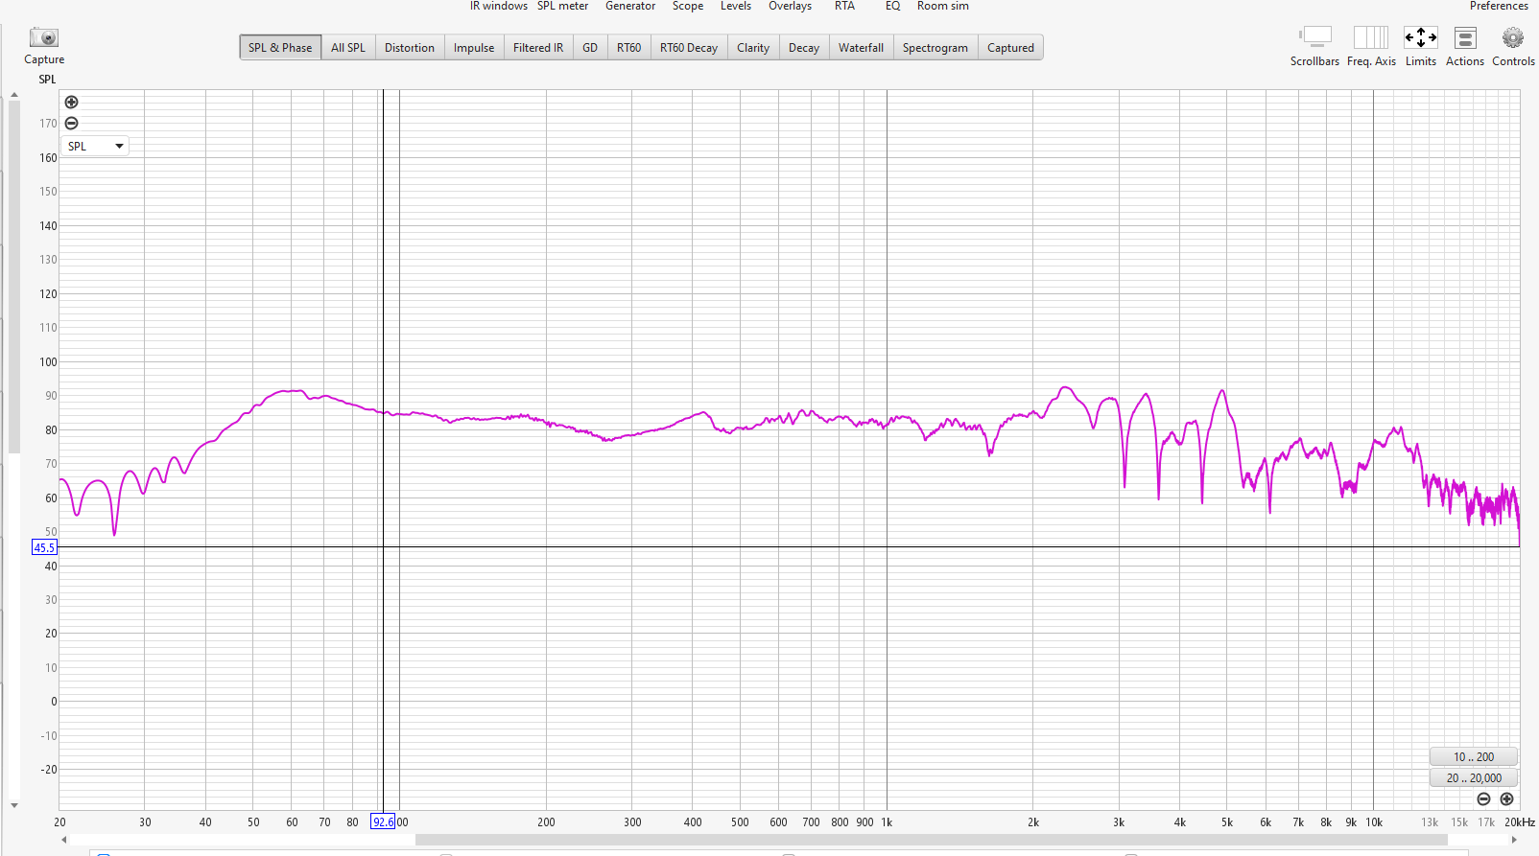Switch to Filtered IR tab
This screenshot has width=1539, height=856.
538,47
